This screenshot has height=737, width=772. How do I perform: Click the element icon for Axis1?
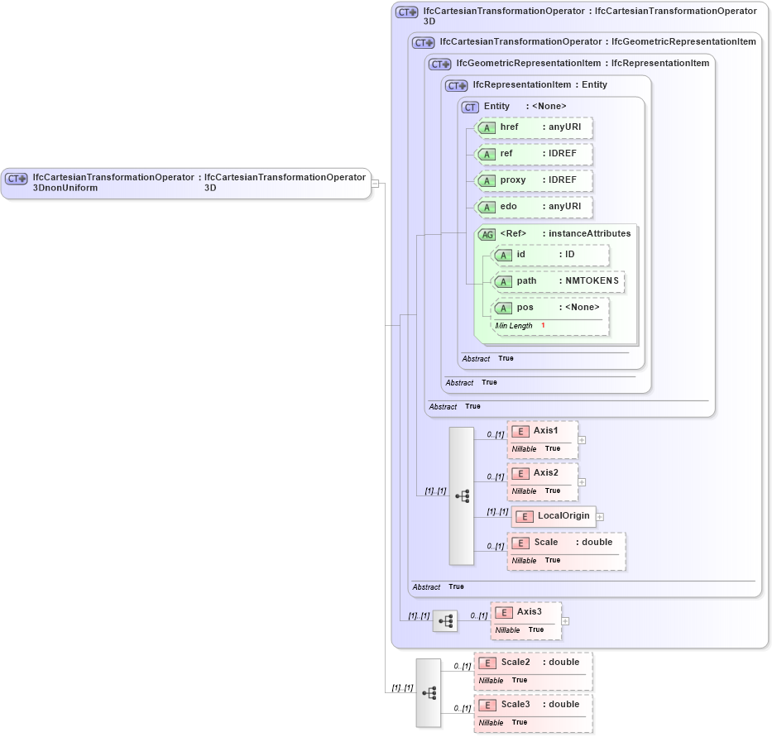520,430
